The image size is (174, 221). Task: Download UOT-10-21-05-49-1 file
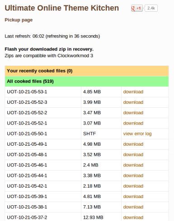tap(133, 144)
